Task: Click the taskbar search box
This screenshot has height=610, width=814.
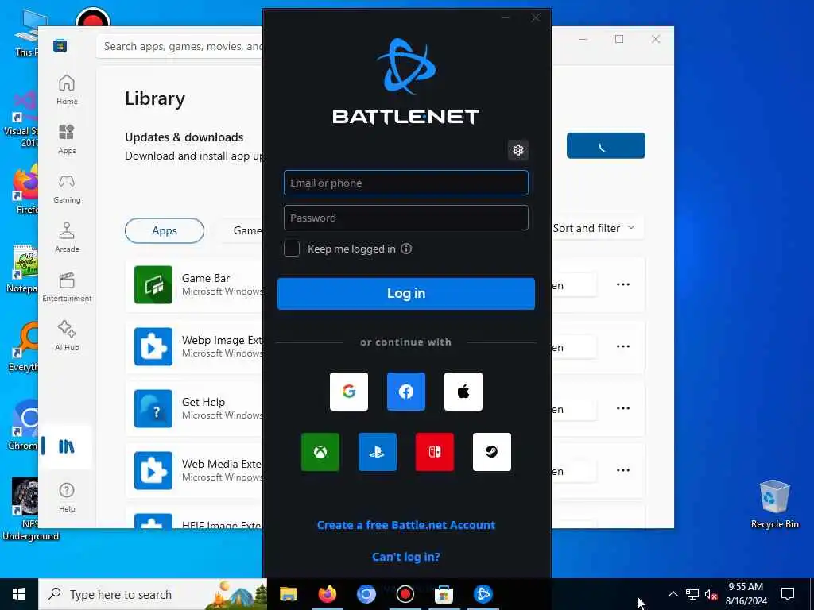Action: (x=153, y=594)
